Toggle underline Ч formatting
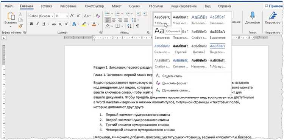This screenshot has width=284, height=140. tap(44, 24)
